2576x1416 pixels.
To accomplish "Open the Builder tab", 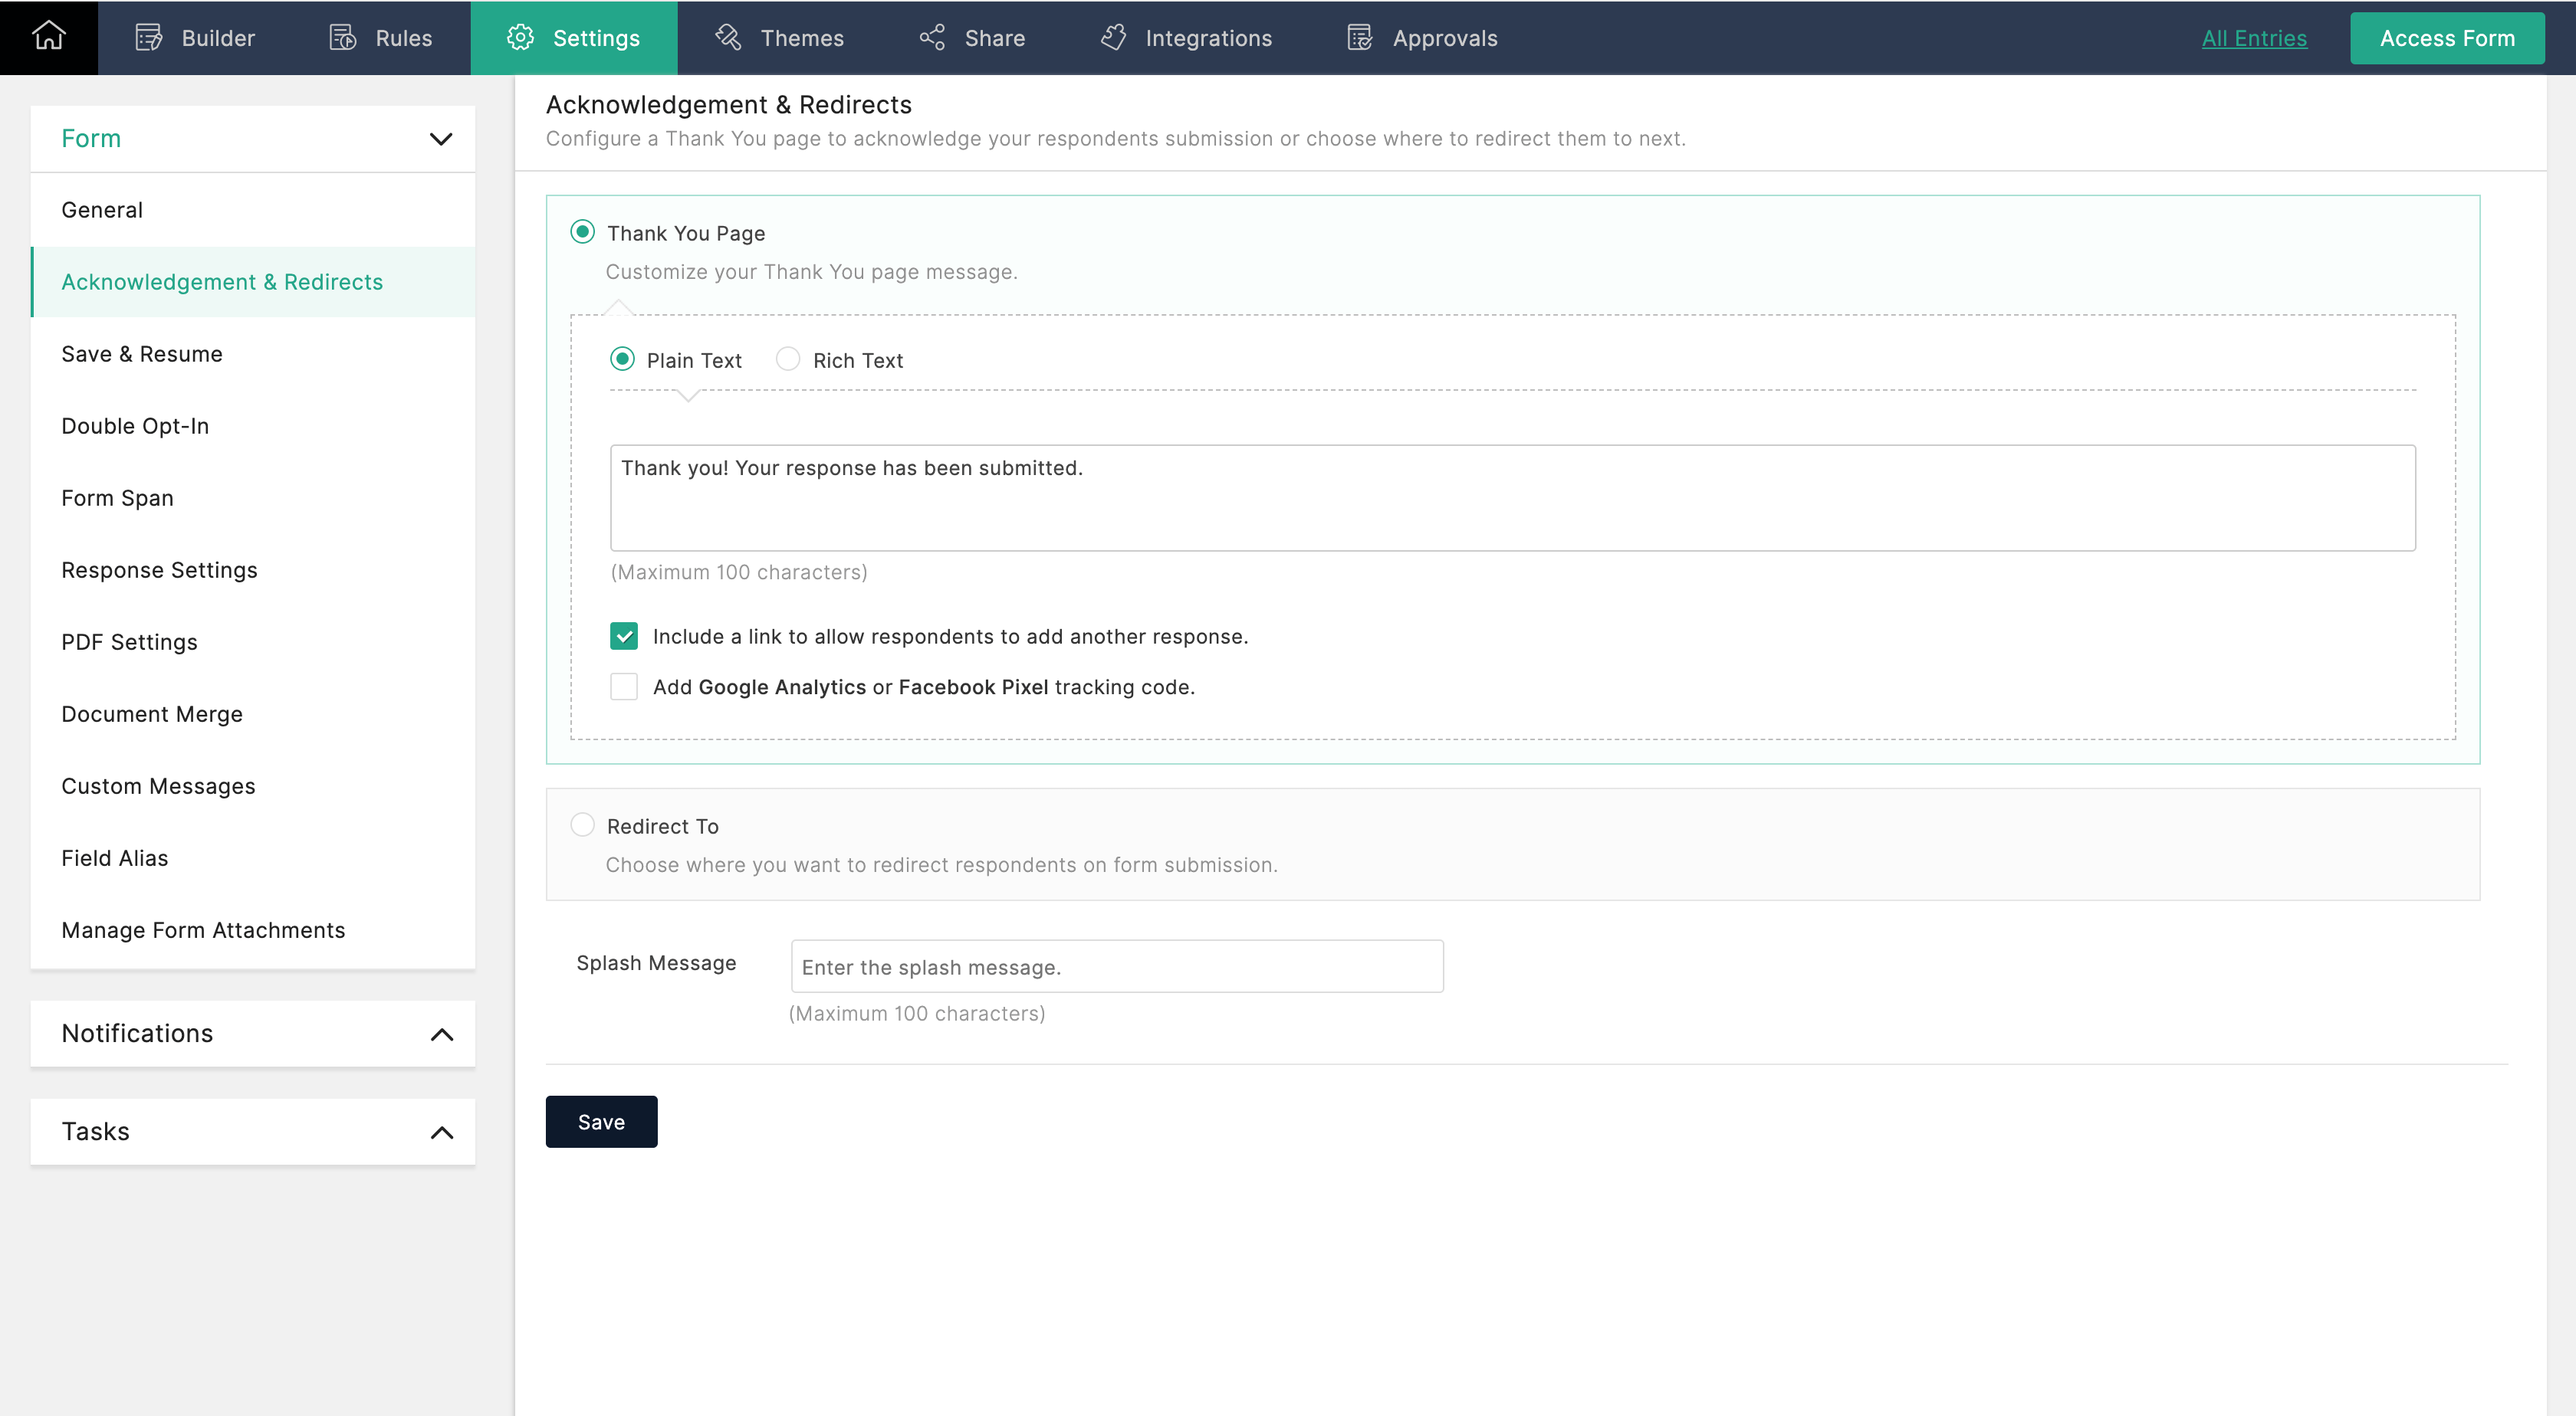I will coord(195,38).
